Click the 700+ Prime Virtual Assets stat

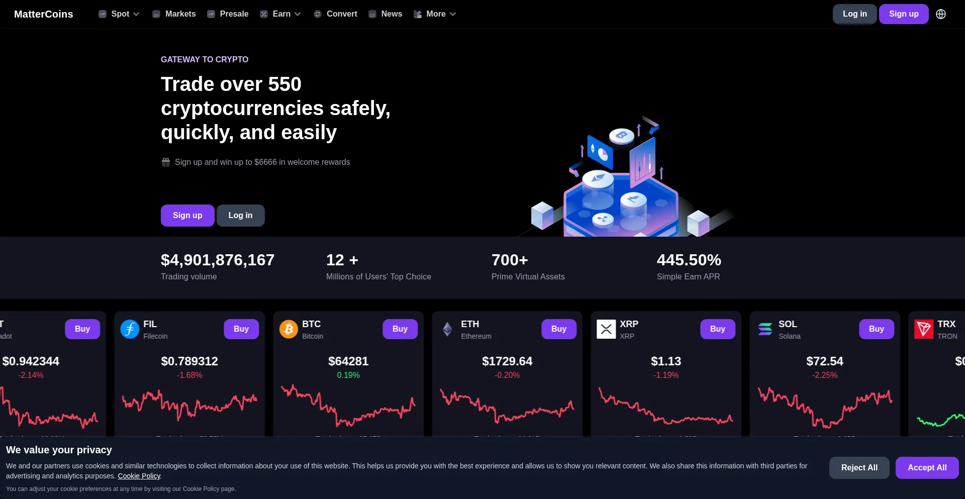tap(510, 260)
